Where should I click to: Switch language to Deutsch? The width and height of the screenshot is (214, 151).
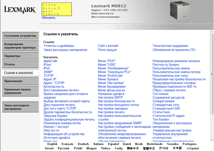point(83,144)
